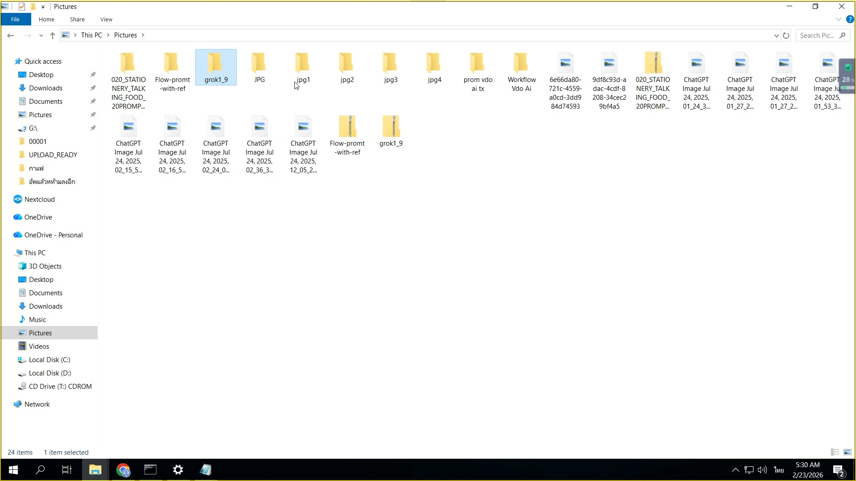Switch to large icons view layout

click(847, 452)
